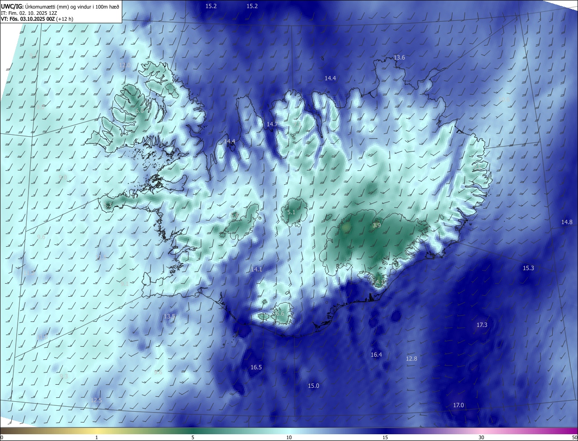The image size is (578, 441).
Task: Click the 50 tick on the colour scale
Action: (x=574, y=437)
